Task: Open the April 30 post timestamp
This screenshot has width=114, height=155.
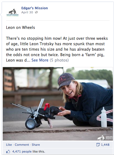Action: point(27,12)
